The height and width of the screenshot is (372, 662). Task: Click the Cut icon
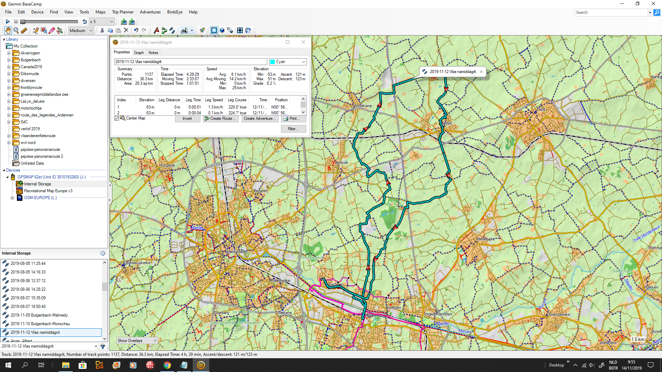click(102, 30)
